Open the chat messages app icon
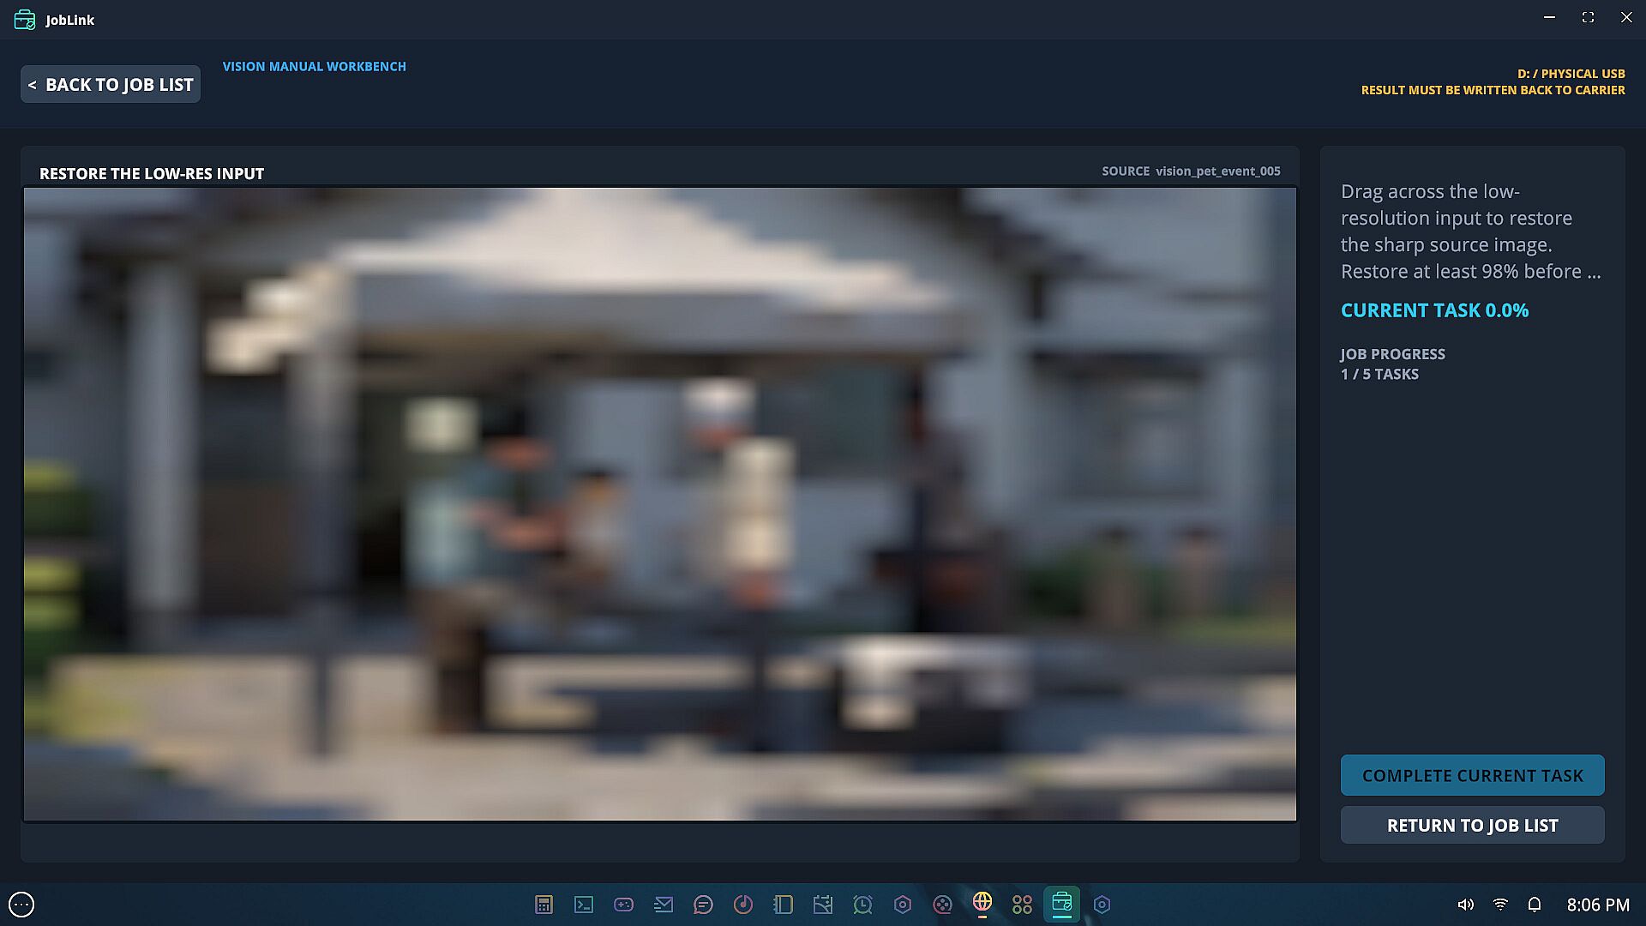The height and width of the screenshot is (926, 1646). (x=703, y=905)
